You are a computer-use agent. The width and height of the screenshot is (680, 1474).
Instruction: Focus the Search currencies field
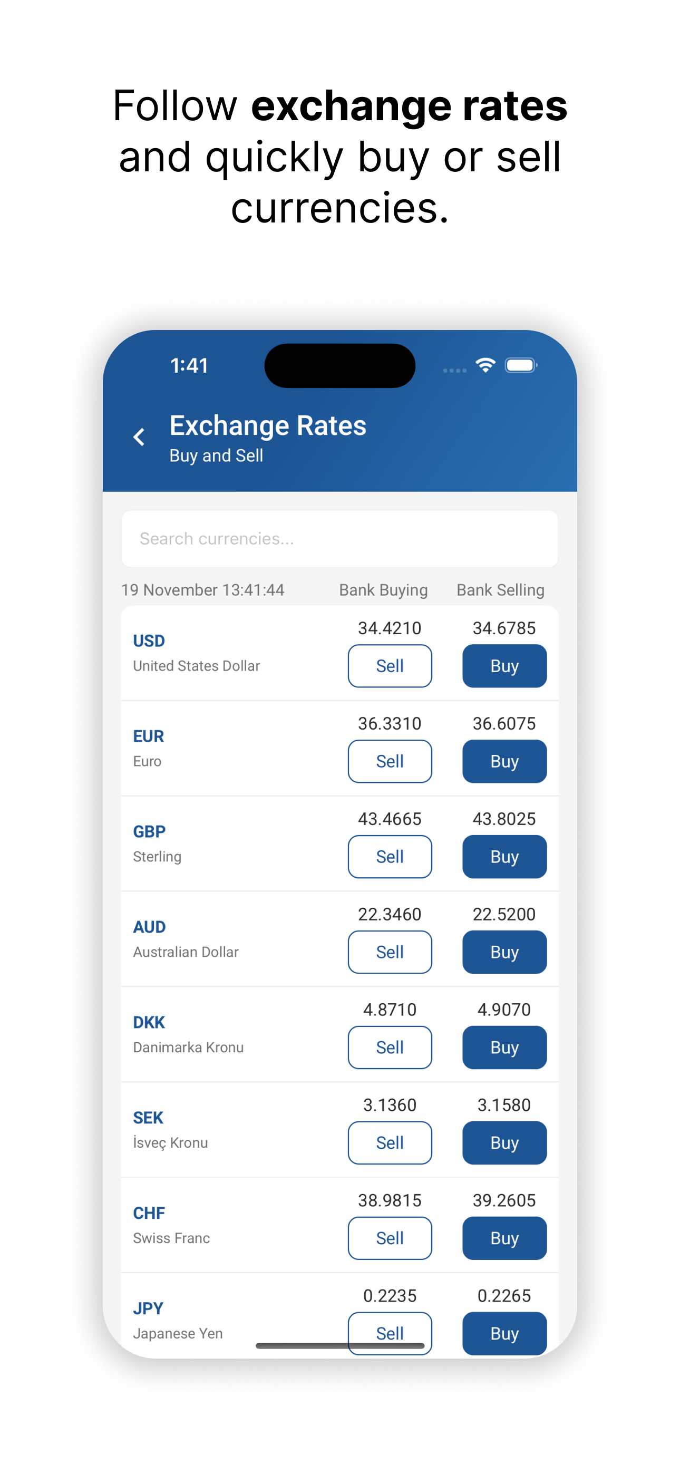click(x=340, y=538)
